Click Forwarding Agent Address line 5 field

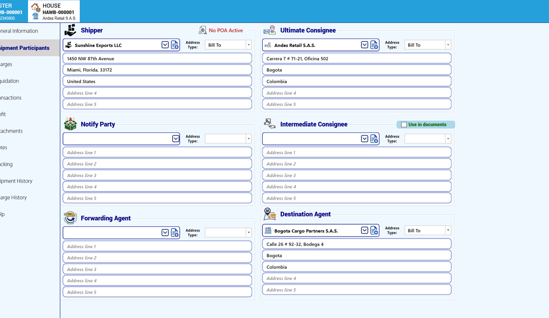coord(157,292)
